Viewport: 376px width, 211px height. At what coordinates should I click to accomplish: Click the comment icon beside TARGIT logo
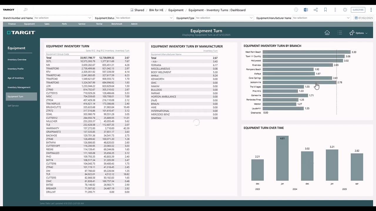point(26,10)
